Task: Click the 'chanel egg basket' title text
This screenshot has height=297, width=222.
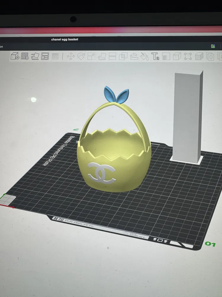Action: tap(65, 40)
